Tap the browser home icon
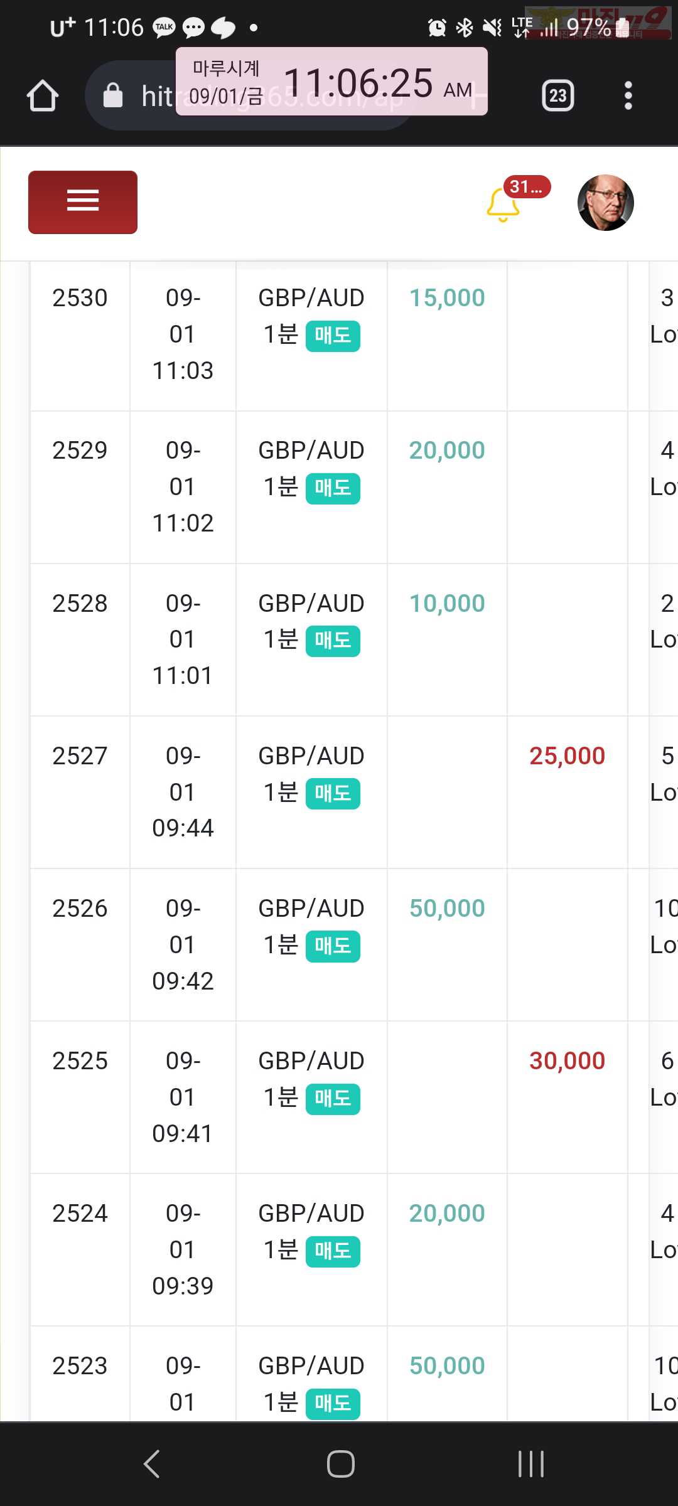The width and height of the screenshot is (678, 1506). (x=43, y=95)
